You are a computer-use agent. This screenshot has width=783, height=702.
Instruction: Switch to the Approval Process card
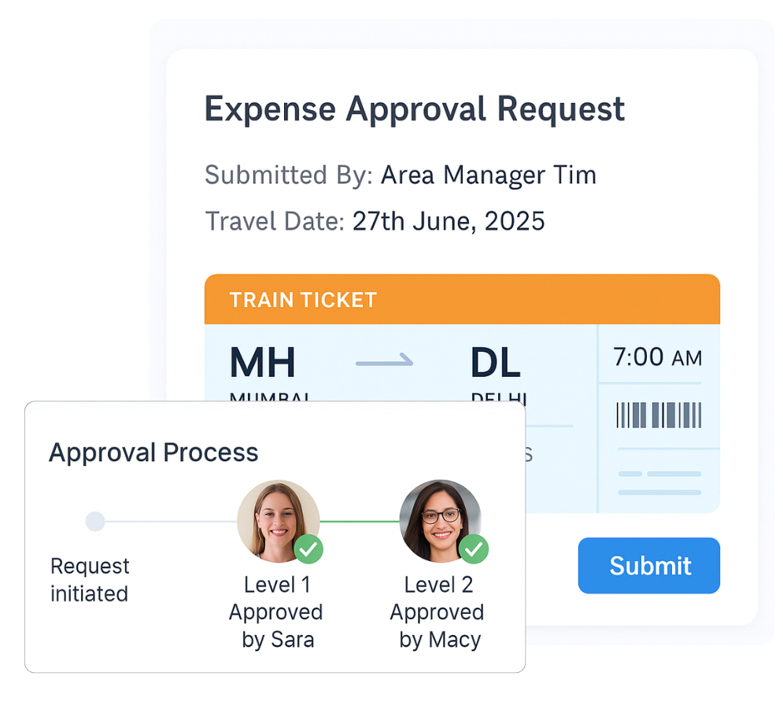274,539
